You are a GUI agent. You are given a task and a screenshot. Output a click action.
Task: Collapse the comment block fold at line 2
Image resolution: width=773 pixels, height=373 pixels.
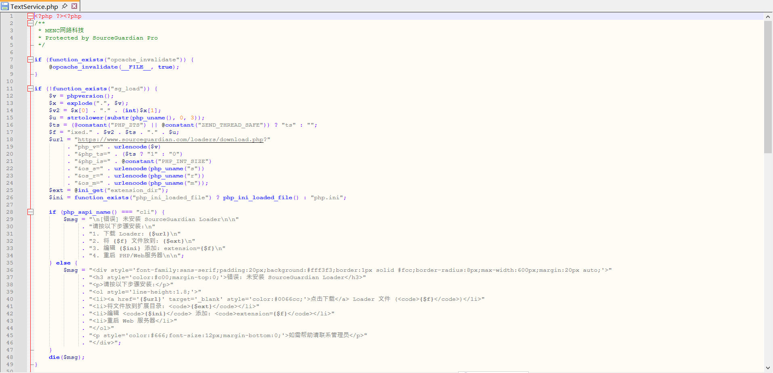[x=30, y=23]
